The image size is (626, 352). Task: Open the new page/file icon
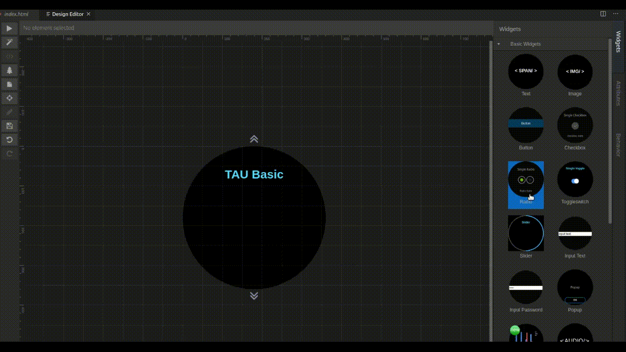click(x=9, y=84)
